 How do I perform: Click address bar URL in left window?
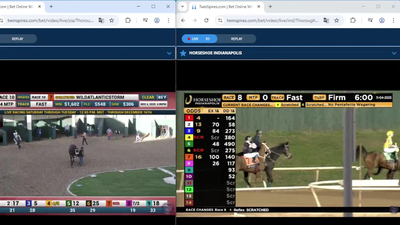(51, 20)
